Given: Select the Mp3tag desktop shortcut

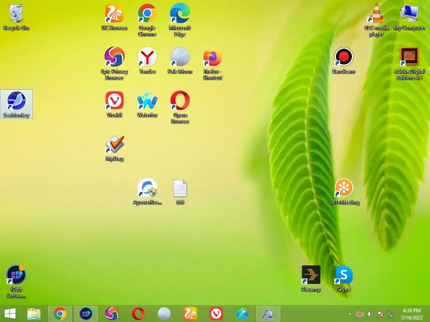Looking at the screenshot, I should pos(114,148).
